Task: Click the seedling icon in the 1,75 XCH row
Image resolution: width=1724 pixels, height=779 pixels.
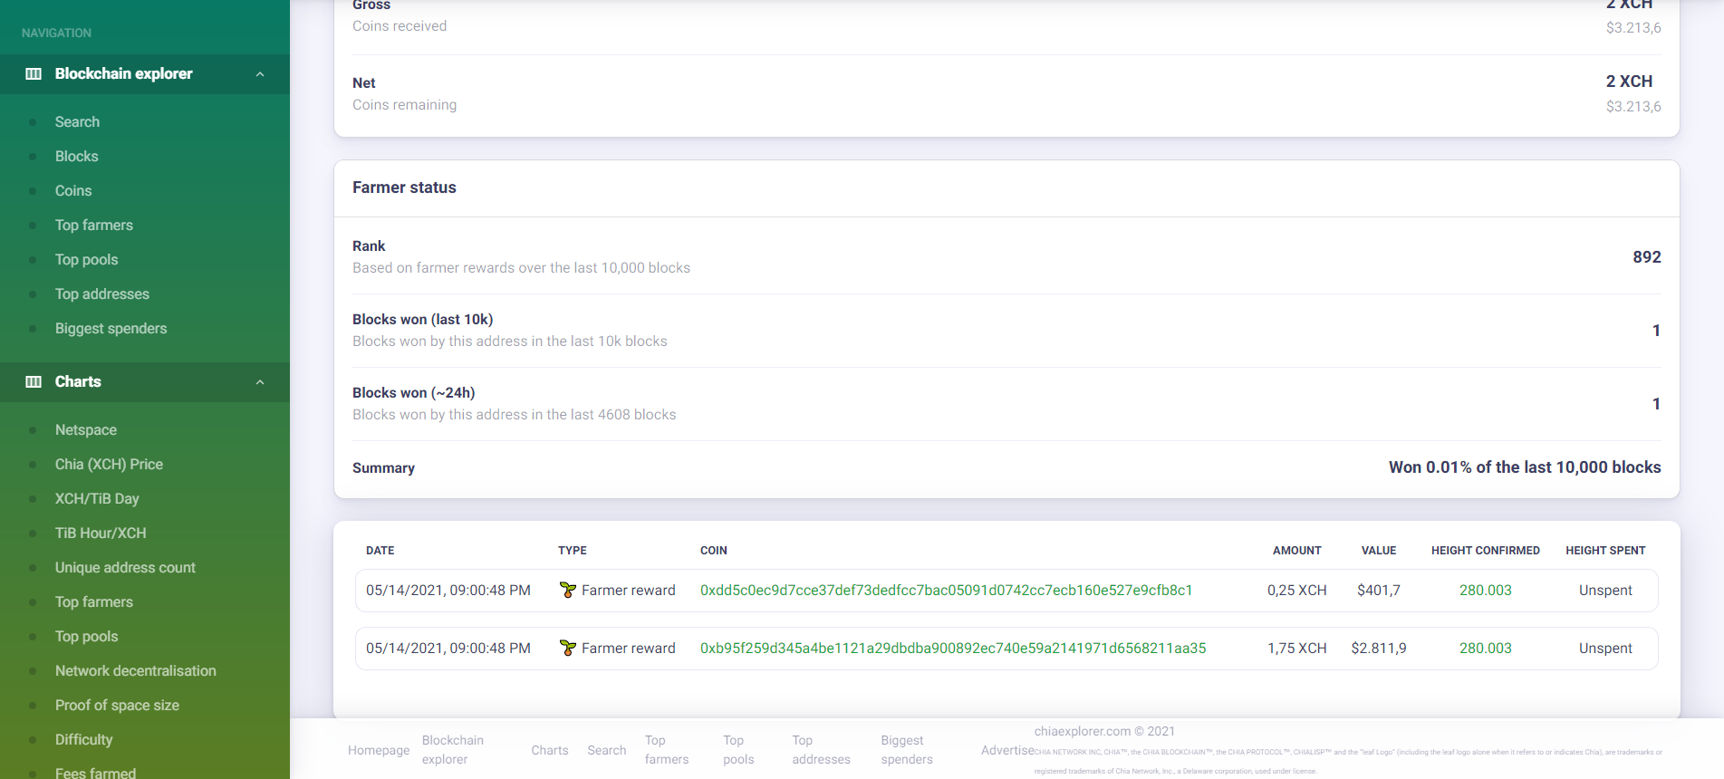Action: pos(568,648)
